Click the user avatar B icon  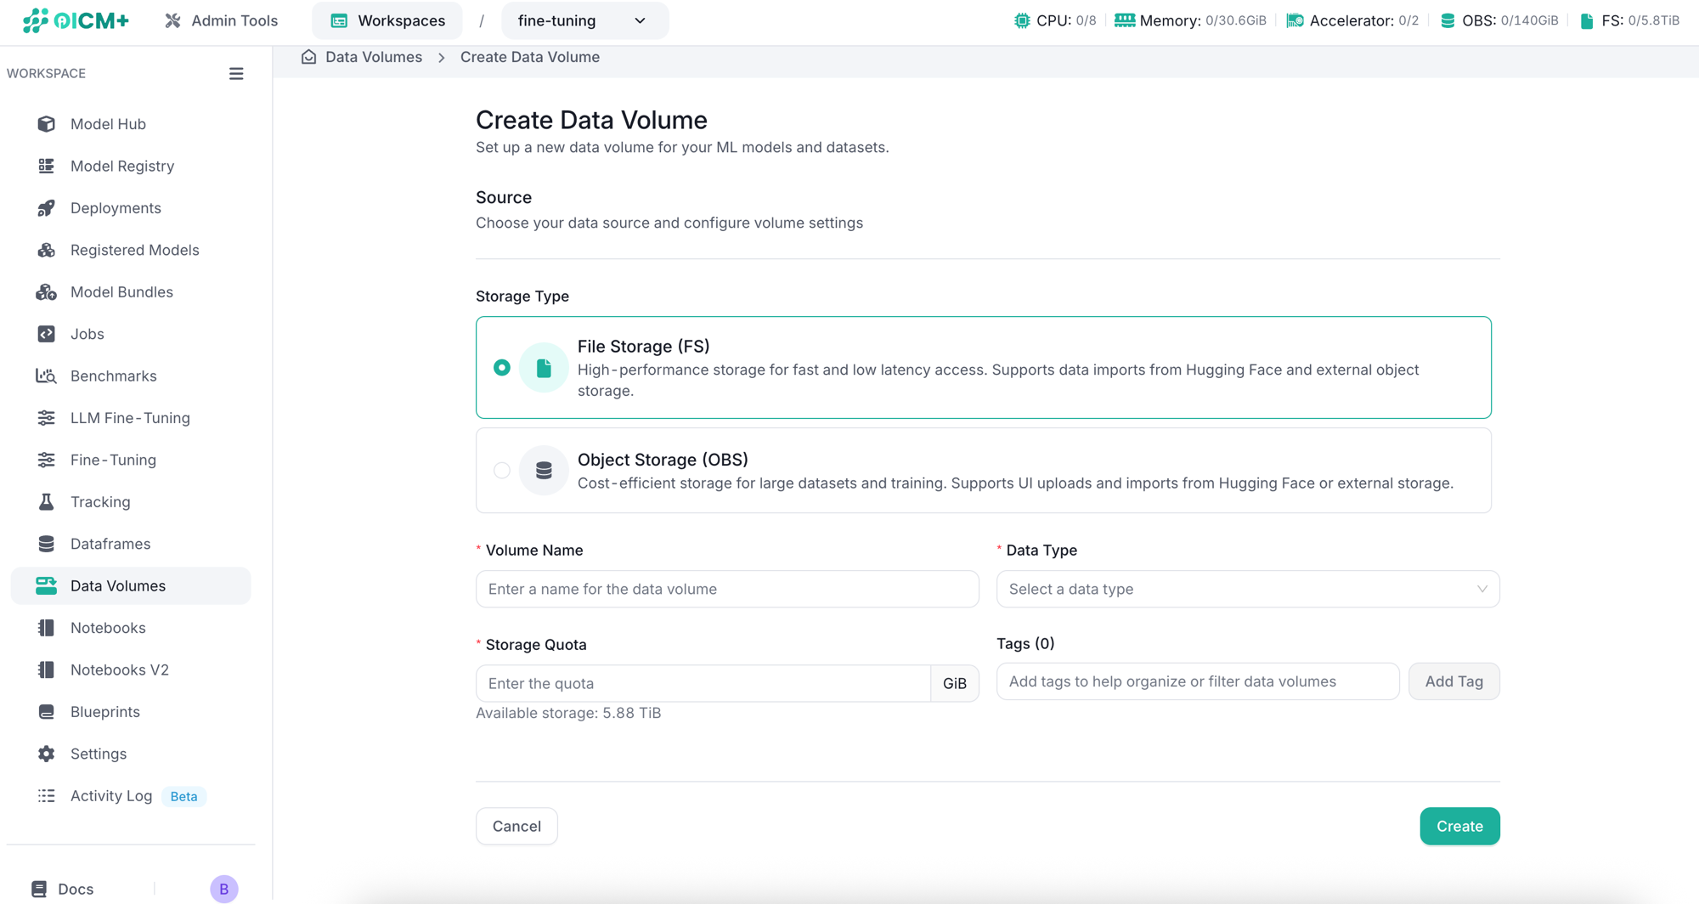click(224, 889)
